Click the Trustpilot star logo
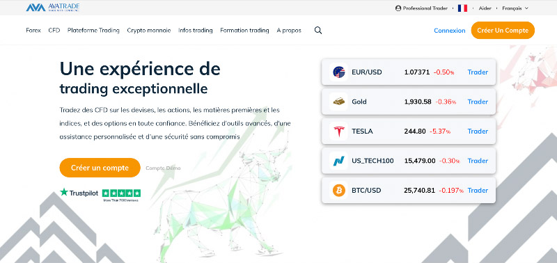 point(64,192)
